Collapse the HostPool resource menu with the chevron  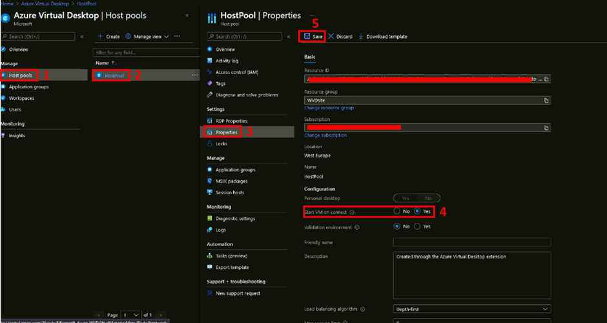coord(289,37)
